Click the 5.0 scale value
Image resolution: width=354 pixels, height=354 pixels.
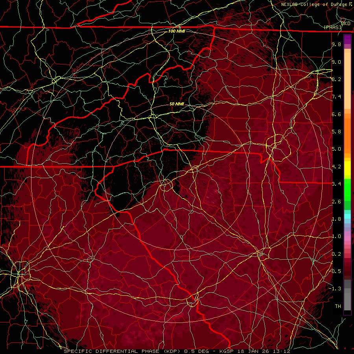[336, 149]
